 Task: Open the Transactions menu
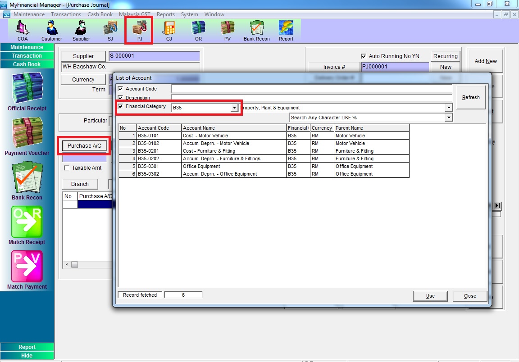66,14
